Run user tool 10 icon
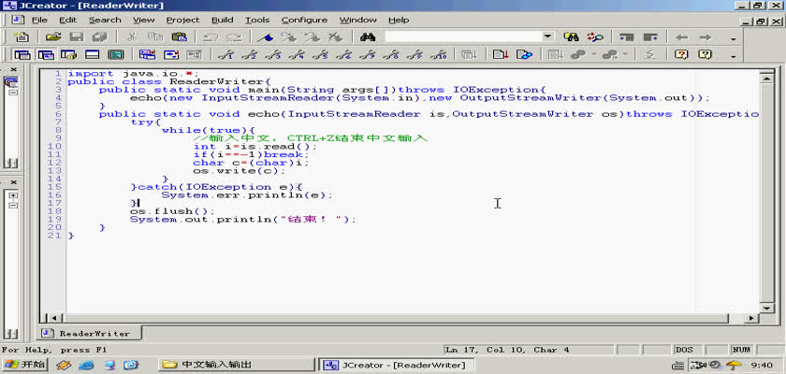The image size is (786, 374). coord(438,54)
